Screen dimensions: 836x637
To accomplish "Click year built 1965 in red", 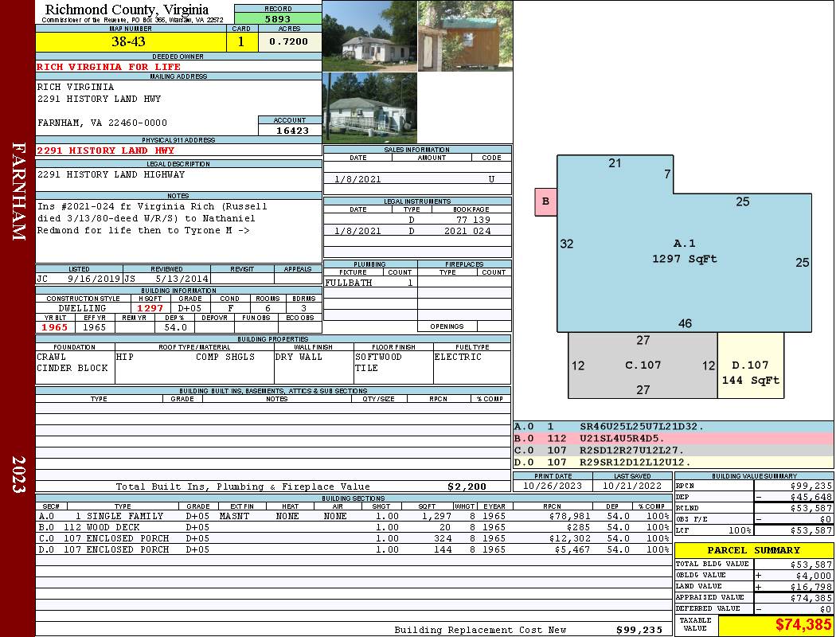I will click(55, 327).
